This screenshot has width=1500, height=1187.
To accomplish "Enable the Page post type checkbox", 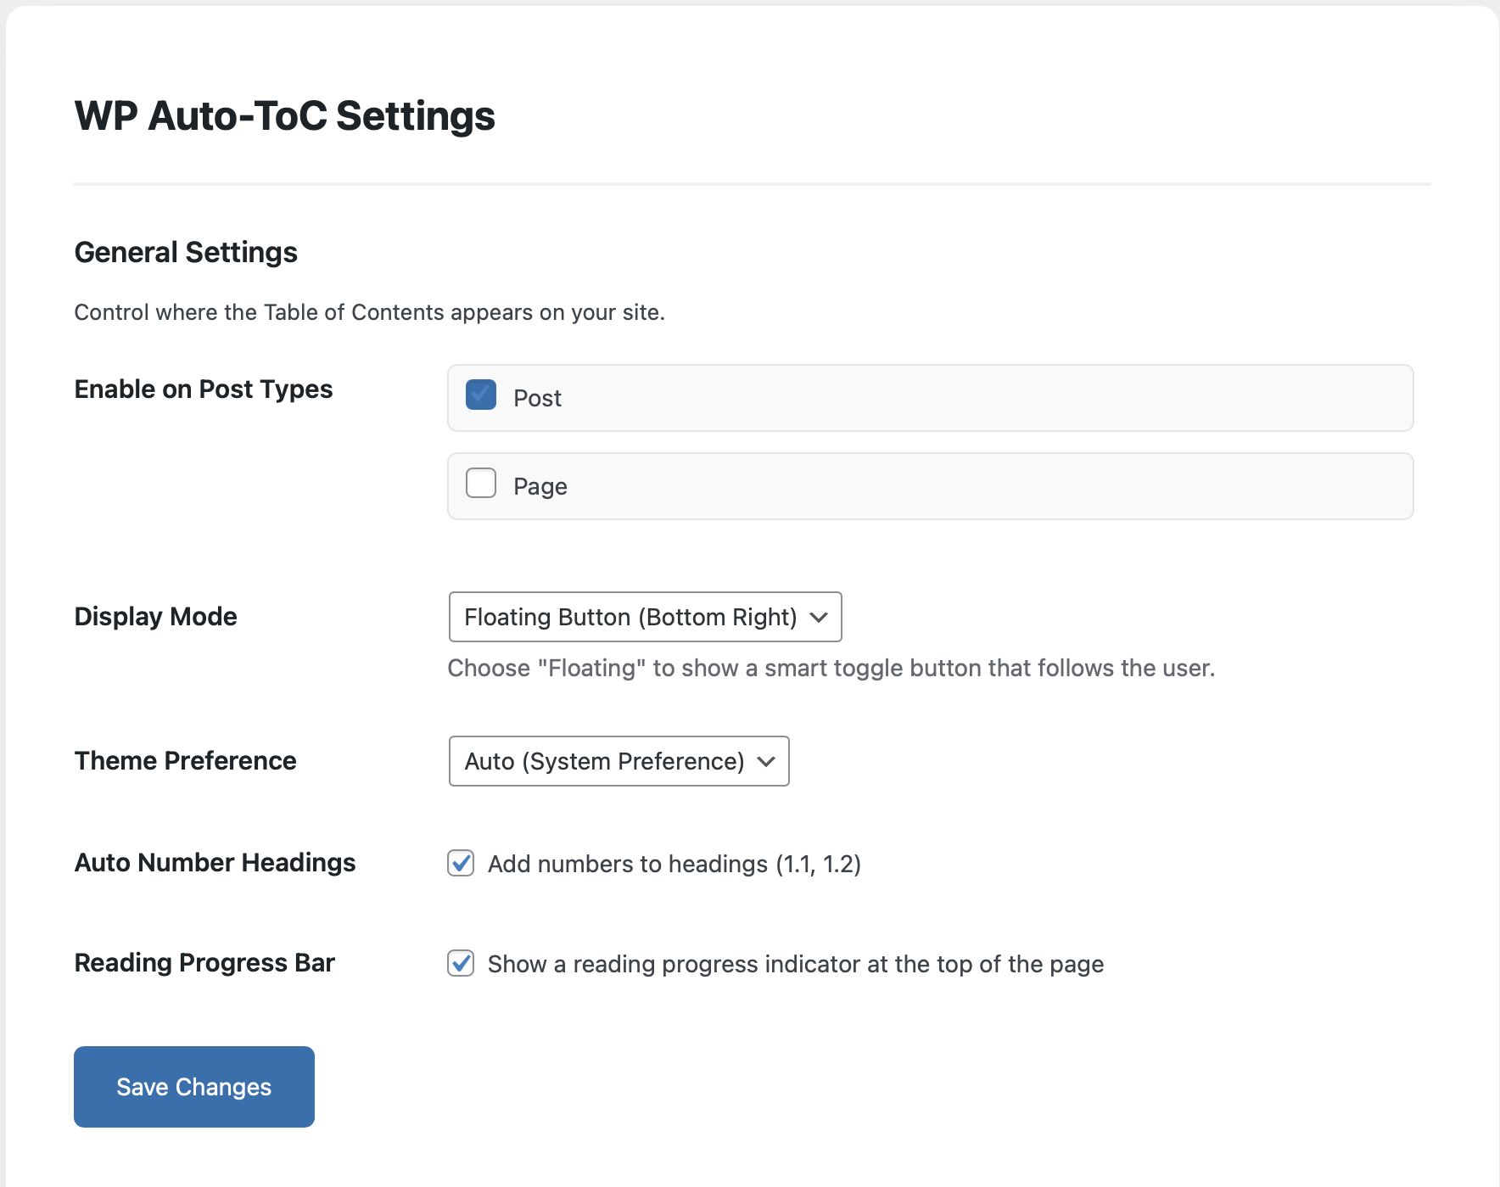I will coord(481,483).
